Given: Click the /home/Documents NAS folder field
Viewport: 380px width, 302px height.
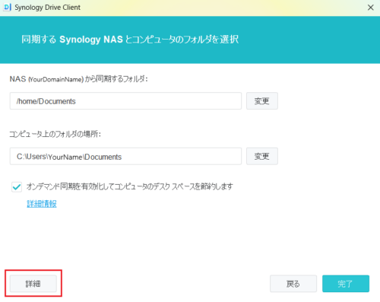Looking at the screenshot, I should click(x=125, y=101).
